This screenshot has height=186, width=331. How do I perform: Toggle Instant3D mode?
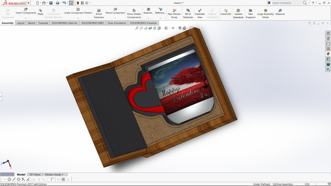[x=225, y=11]
